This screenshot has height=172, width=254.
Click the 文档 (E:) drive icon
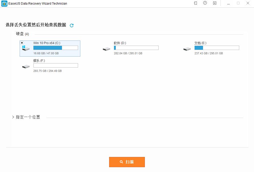point(187,49)
